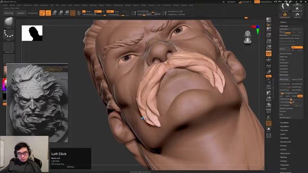The height and width of the screenshot is (173, 308).
Task: Collapse the Geometry section
Action: tap(284, 26)
